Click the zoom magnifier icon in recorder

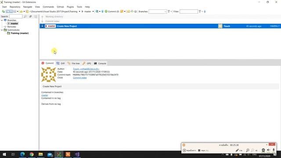pos(248,150)
